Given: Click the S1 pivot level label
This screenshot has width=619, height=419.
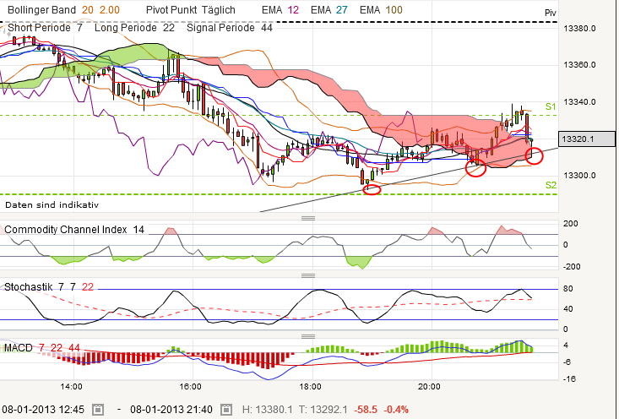Looking at the screenshot, I should (551, 106).
